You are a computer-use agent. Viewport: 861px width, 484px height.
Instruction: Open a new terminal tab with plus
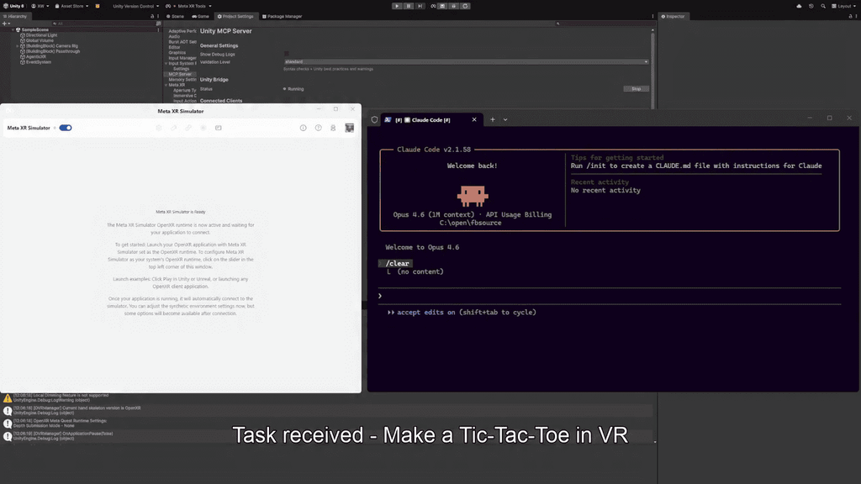pyautogui.click(x=493, y=119)
